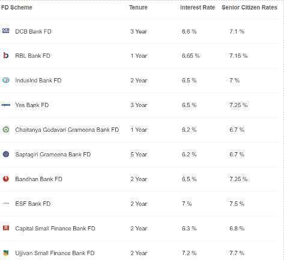Viewport: 284px width, 261px height.
Task: Click the RBL Bank logo icon
Action: pyautogui.click(x=6, y=55)
